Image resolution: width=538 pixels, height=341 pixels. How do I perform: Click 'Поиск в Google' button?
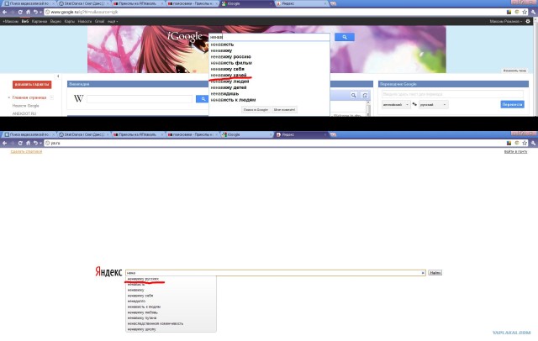(x=256, y=110)
